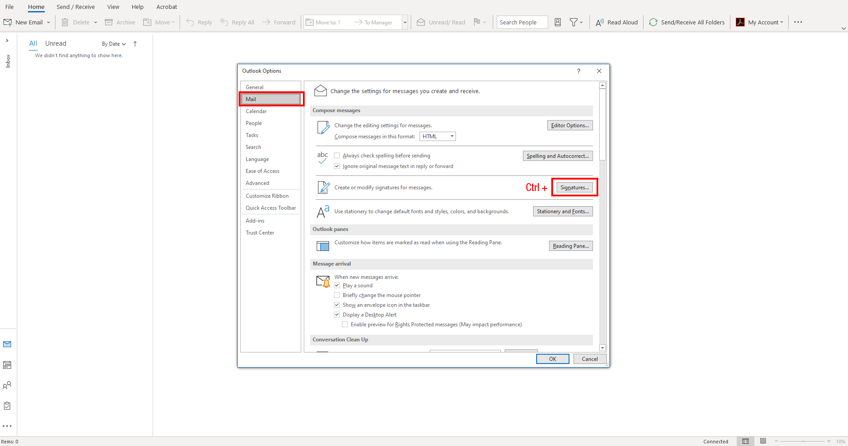This screenshot has width=848, height=446.
Task: Open the File menu
Action: 9,7
